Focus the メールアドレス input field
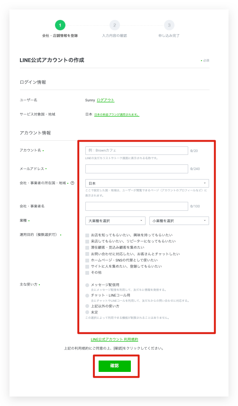Screen dimensions: 238x406 (x=137, y=169)
